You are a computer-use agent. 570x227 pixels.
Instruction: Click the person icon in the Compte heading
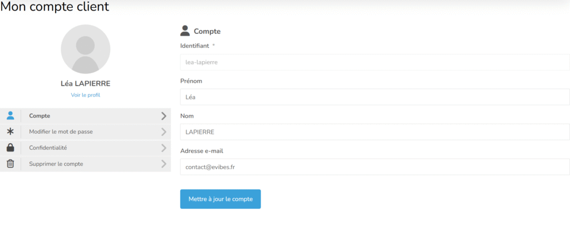(x=185, y=31)
